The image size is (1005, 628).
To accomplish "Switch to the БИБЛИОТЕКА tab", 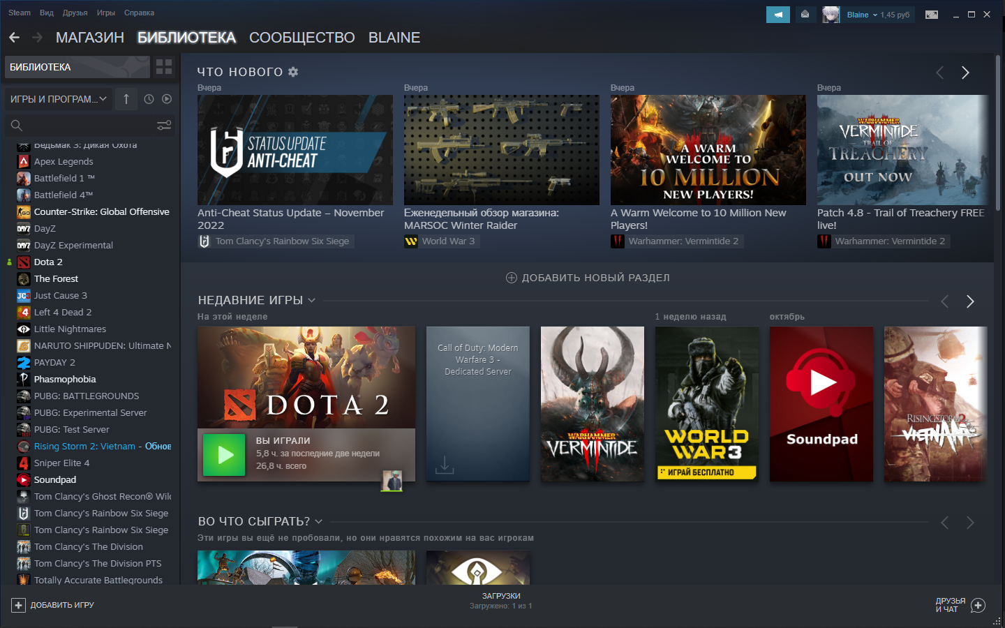I will tap(186, 38).
